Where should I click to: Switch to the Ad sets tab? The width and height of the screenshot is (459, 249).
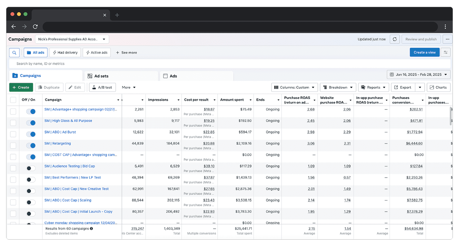[x=101, y=76]
